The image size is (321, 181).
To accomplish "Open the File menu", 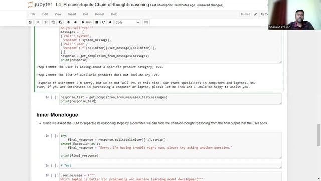I will tap(33, 14).
